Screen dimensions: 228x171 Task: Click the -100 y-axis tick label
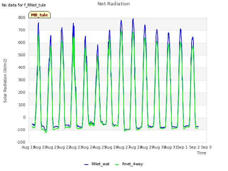point(21,130)
